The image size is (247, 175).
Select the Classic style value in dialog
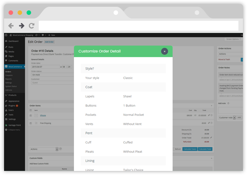(x=128, y=78)
